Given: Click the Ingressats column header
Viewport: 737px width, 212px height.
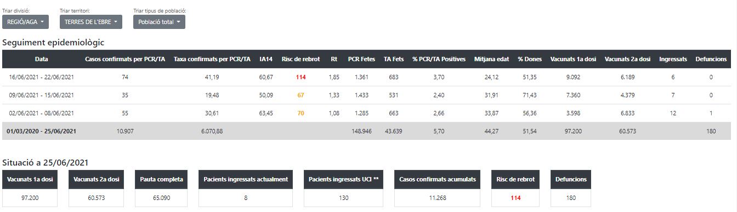Looking at the screenshot, I should click(x=673, y=59).
